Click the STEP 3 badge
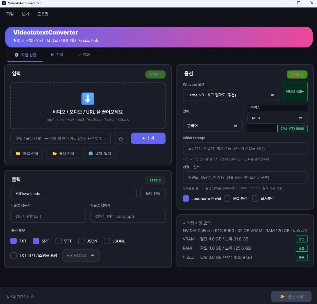This screenshot has width=317, height=304. point(155,180)
